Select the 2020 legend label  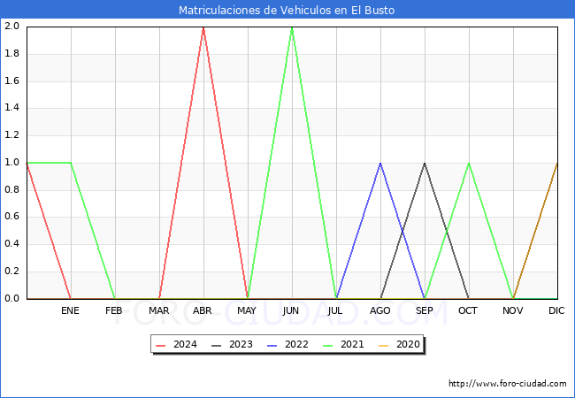408,345
